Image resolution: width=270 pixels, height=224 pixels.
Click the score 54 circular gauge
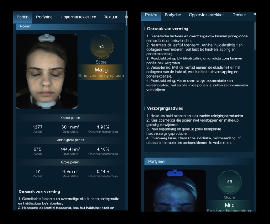pos(101,47)
